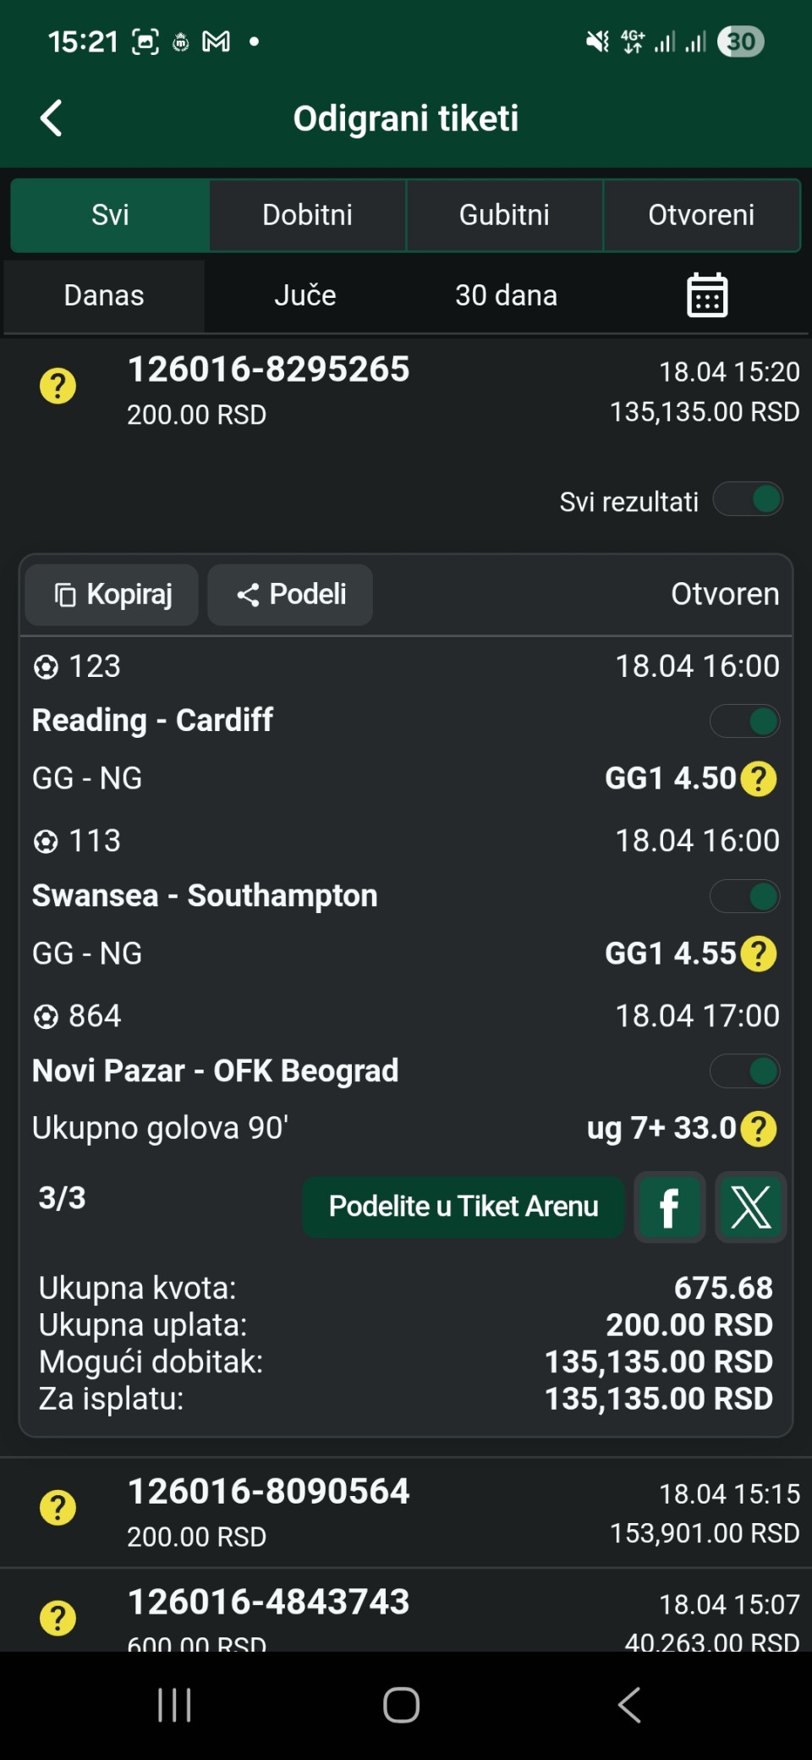Click Podelite u Tiket Arenu button
Viewport: 812px width, 1760px height.
(463, 1207)
